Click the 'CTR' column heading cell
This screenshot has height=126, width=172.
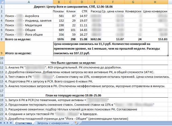[x=84, y=11]
